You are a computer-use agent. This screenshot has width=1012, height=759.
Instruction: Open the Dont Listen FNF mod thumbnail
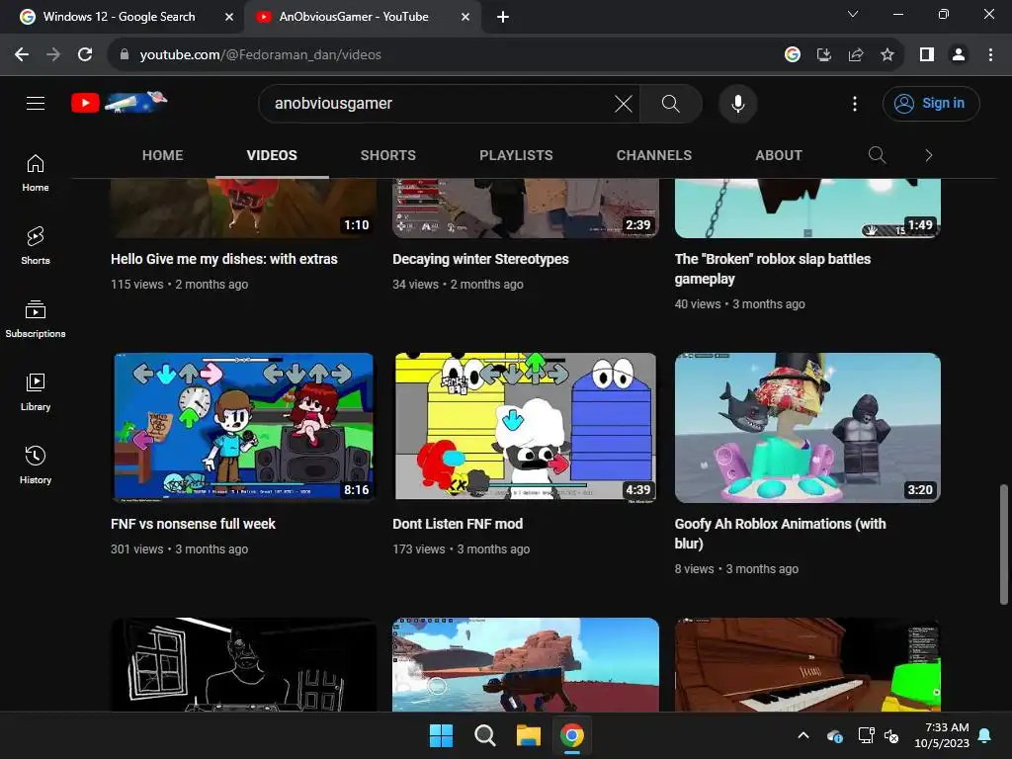pyautogui.click(x=526, y=427)
